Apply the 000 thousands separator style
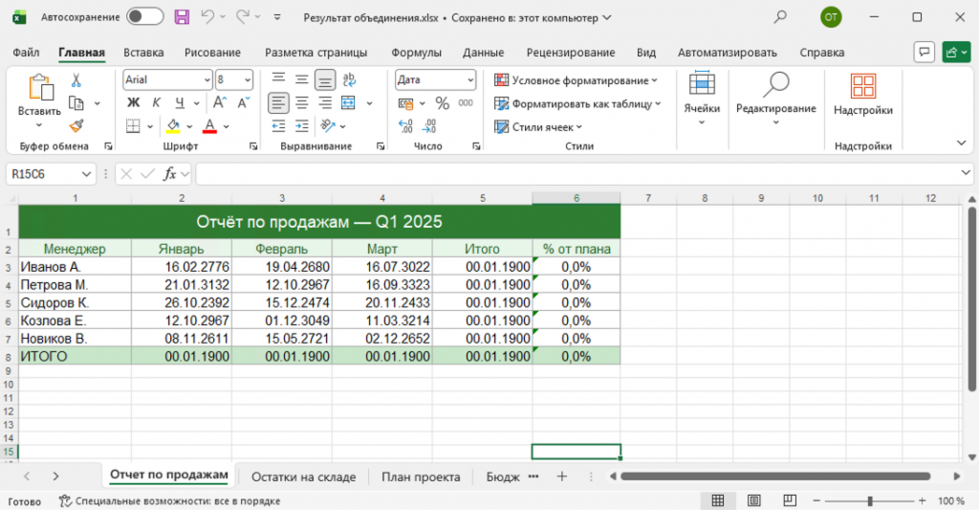 click(466, 103)
